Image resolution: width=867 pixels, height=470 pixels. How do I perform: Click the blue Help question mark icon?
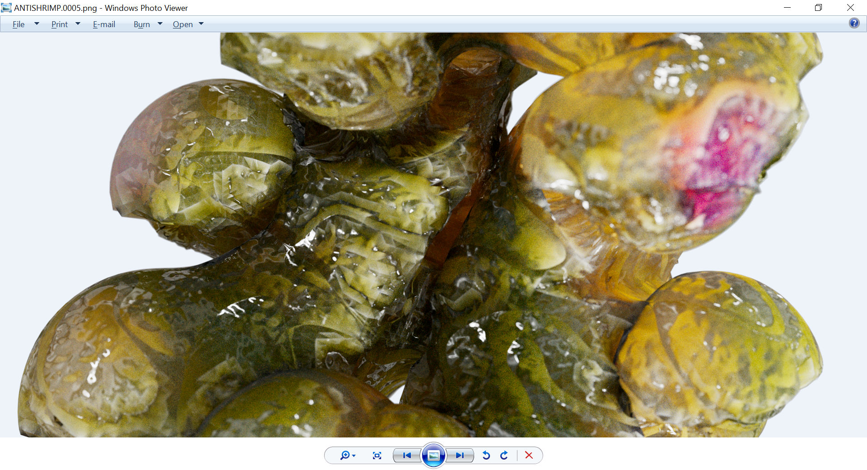(854, 23)
